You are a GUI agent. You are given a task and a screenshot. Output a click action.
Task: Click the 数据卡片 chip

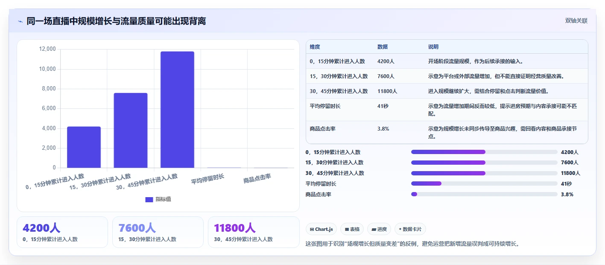(x=410, y=229)
